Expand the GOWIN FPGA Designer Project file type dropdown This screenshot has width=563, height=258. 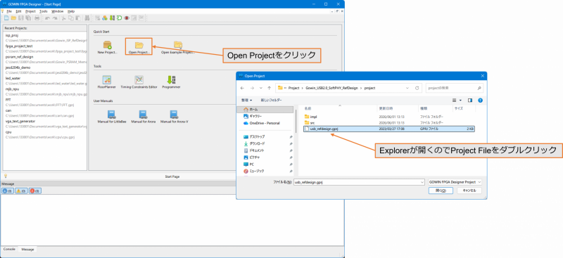coord(455,182)
